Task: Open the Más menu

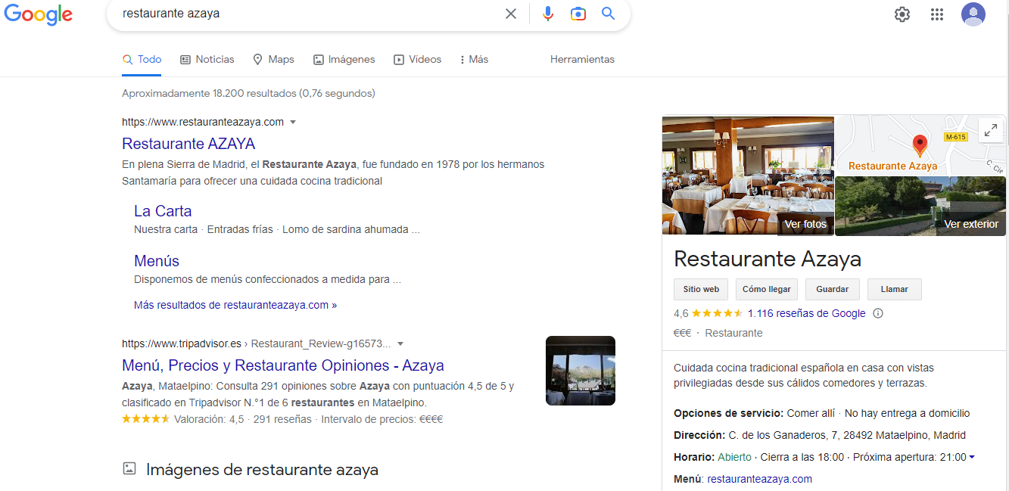Action: tap(472, 59)
